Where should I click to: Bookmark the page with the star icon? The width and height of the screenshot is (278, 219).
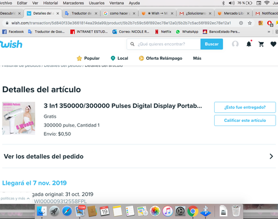tap(250, 23)
